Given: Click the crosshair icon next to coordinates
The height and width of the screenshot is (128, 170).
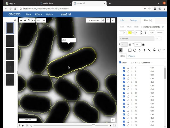Looking at the screenshot, I should click(103, 20).
